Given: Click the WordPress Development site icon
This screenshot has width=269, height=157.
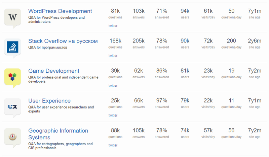Looking at the screenshot, I should pyautogui.click(x=12, y=17).
